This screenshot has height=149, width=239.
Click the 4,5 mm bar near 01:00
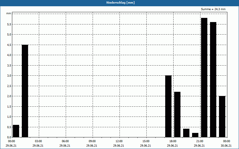[x=25, y=91]
